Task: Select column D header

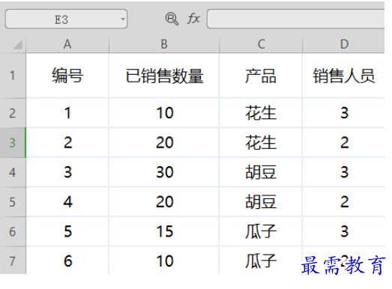Action: tap(343, 45)
